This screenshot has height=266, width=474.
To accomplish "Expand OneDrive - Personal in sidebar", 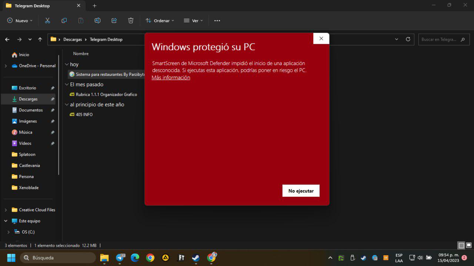I will coord(6,66).
